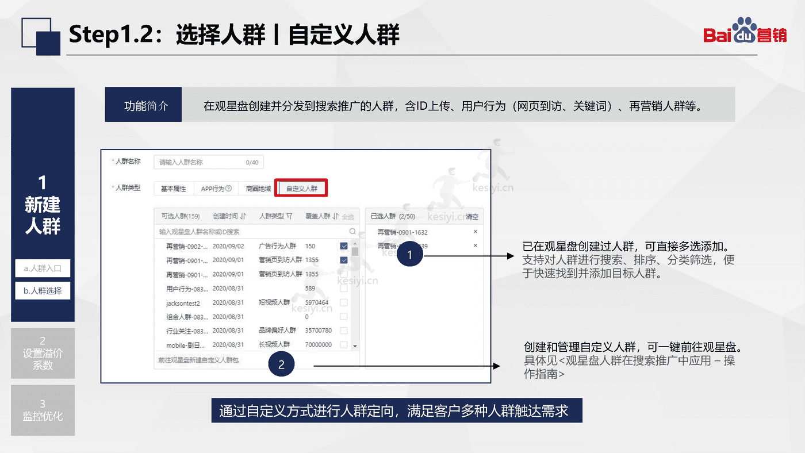805x453 pixels.
Task: Click the 3 监控优化 step block
Action: pyautogui.click(x=43, y=410)
